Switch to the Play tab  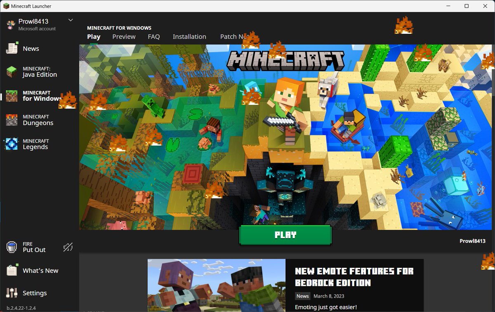point(94,37)
